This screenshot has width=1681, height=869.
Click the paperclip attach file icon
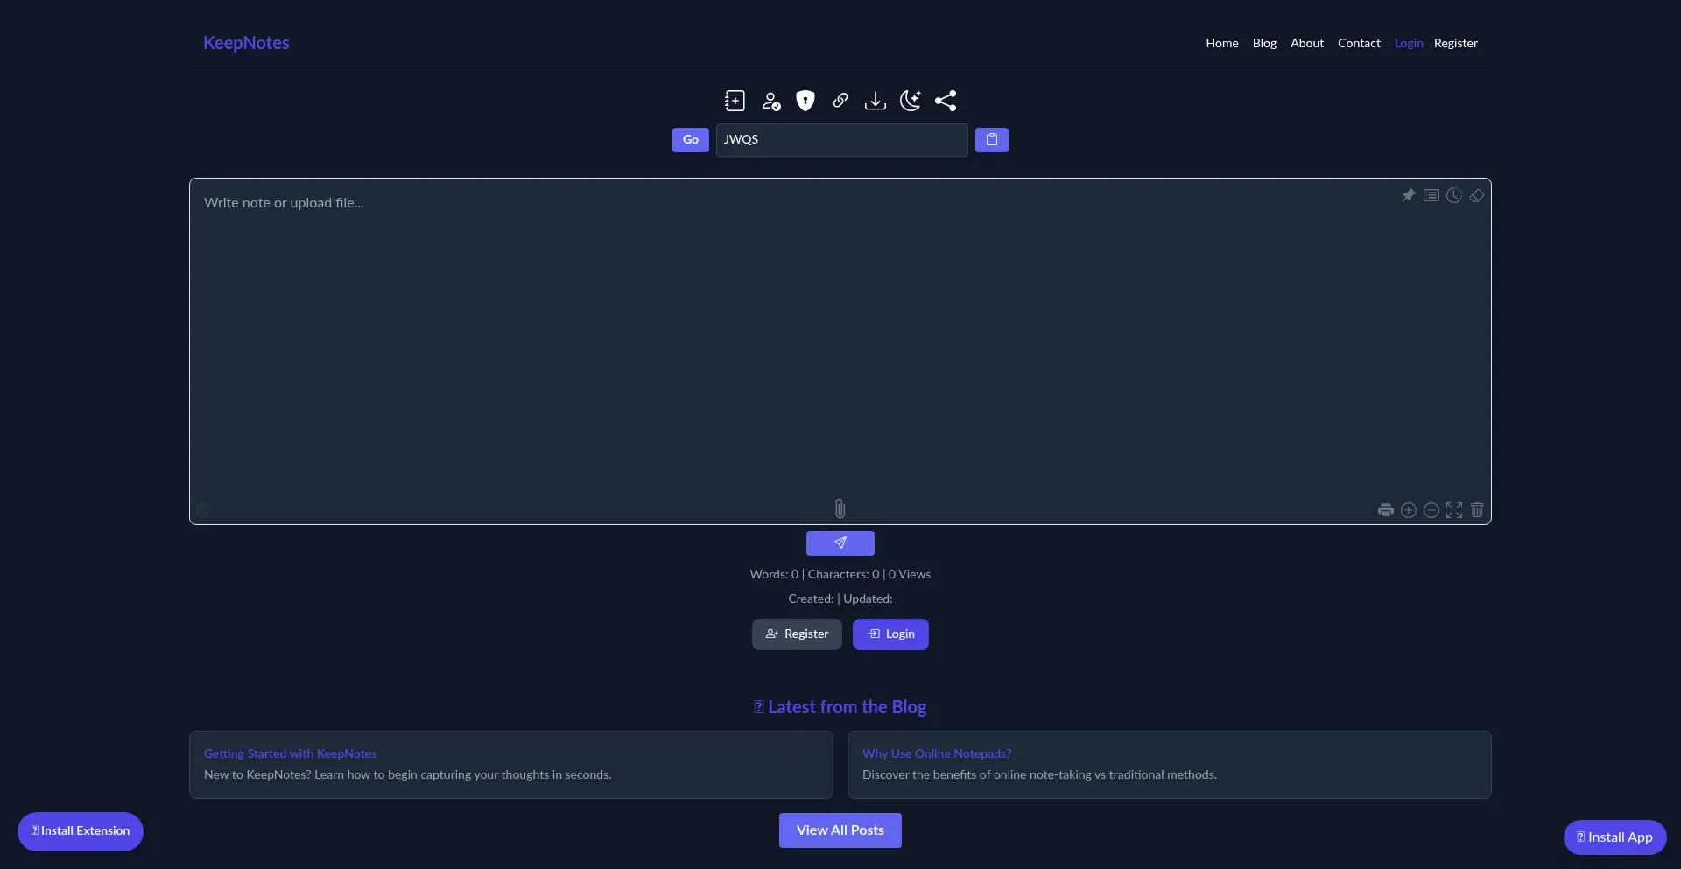click(840, 508)
